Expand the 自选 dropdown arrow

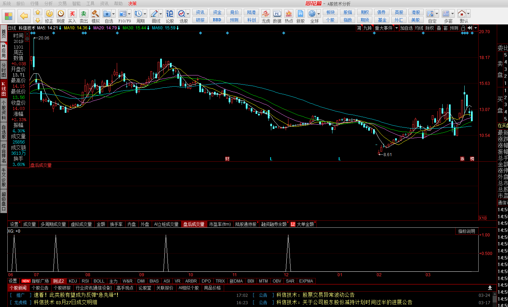click(114, 14)
